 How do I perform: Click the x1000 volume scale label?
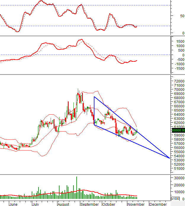pos(175,199)
